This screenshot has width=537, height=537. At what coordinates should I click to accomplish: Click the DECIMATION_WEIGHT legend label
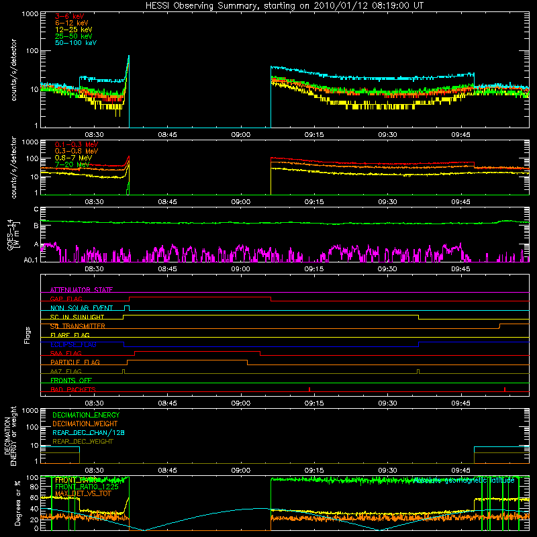(x=85, y=424)
